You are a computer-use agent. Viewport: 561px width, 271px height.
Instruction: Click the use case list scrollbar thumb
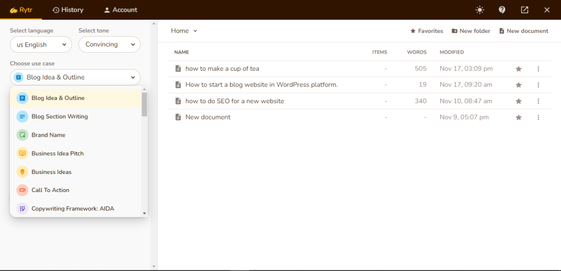coord(144,104)
